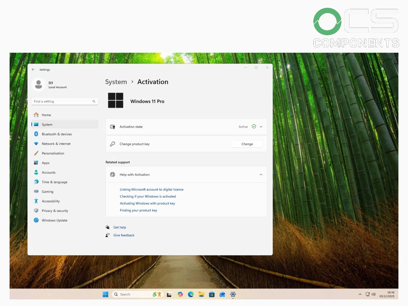
Task: Open Microsoft Edge from the taskbar
Action: [x=191, y=294]
